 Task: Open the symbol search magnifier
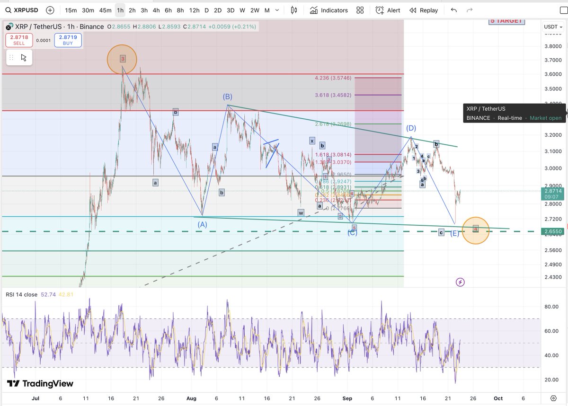(9, 10)
